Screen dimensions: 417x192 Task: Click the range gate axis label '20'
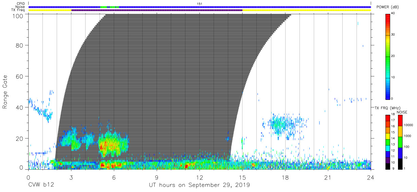(x=20, y=138)
